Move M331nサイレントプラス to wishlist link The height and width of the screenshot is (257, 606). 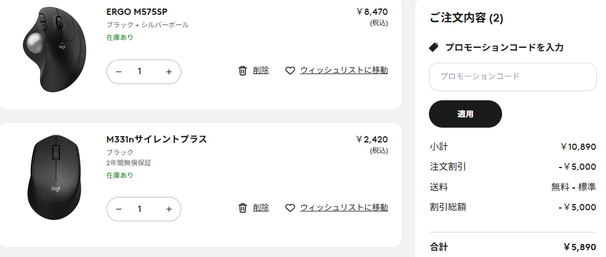(x=344, y=207)
